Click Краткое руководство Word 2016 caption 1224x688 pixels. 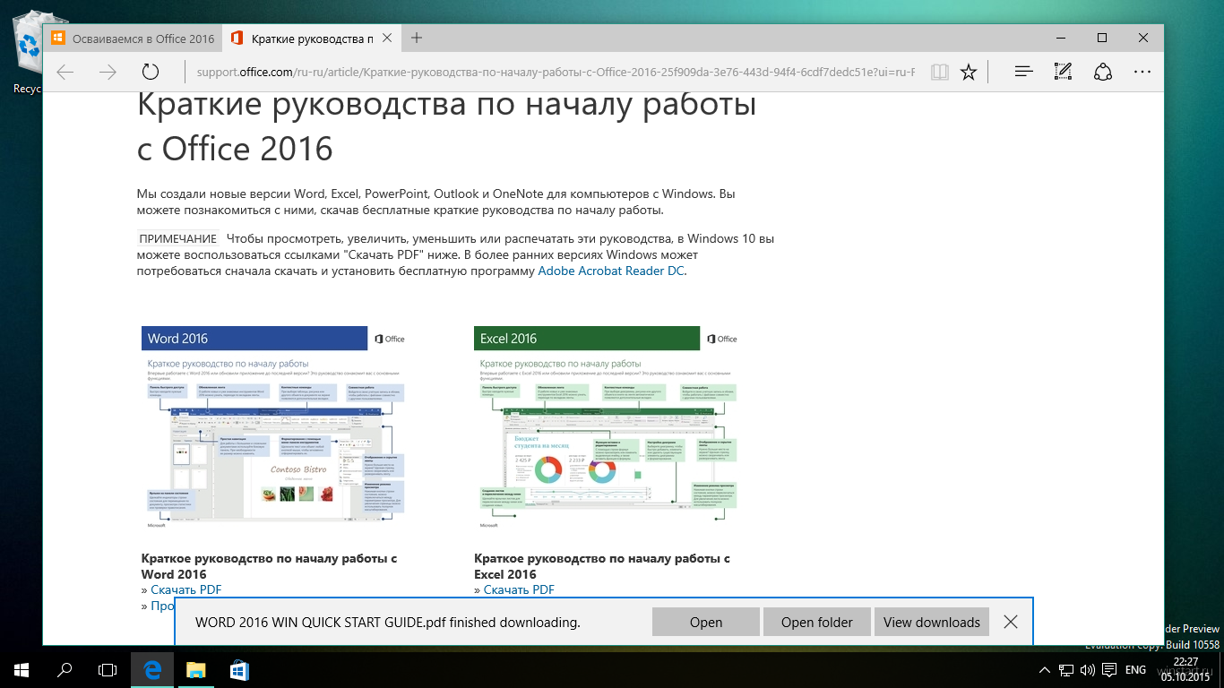click(x=269, y=566)
